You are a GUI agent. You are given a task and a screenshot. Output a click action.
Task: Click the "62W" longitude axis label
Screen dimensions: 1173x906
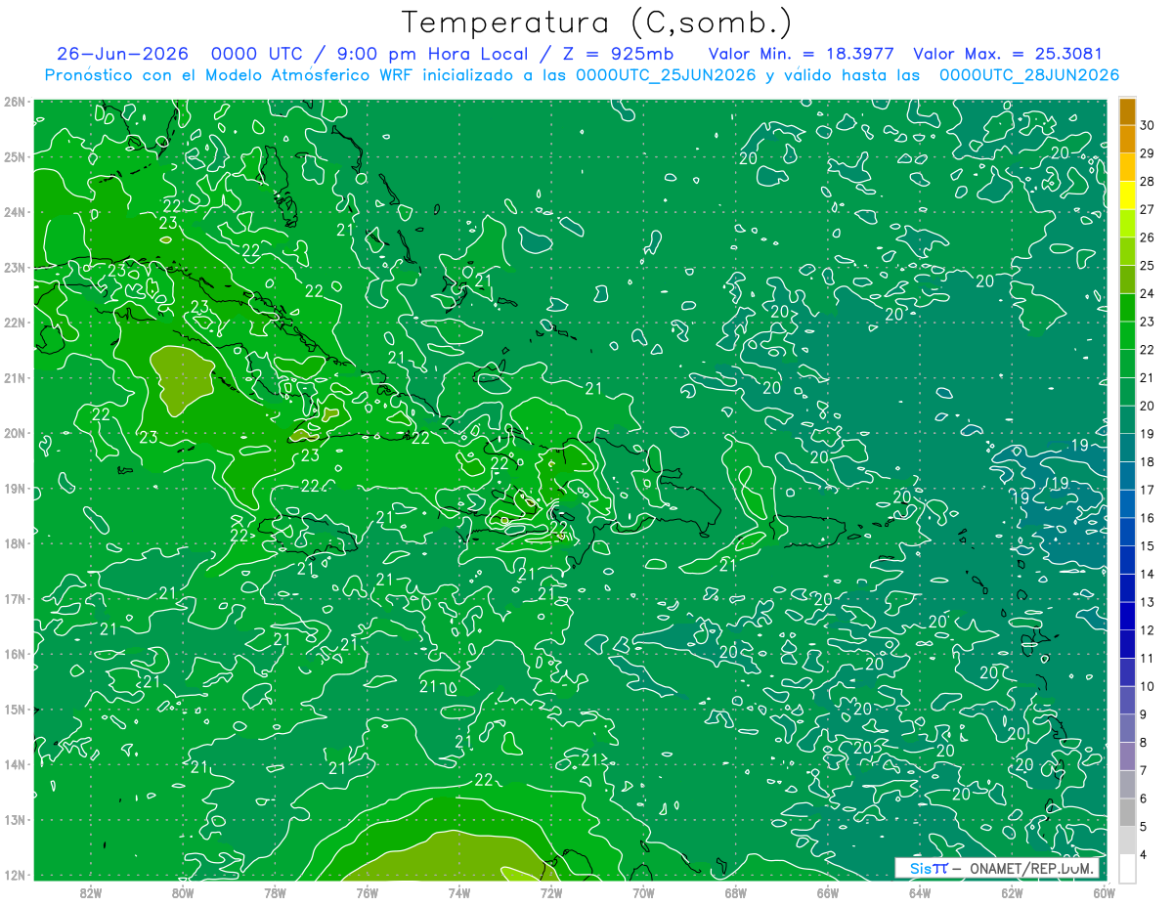(1012, 892)
